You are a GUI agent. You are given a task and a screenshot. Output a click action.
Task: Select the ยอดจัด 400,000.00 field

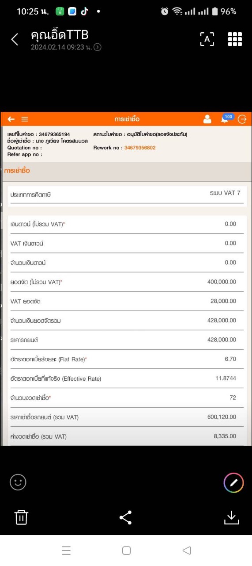127,282
